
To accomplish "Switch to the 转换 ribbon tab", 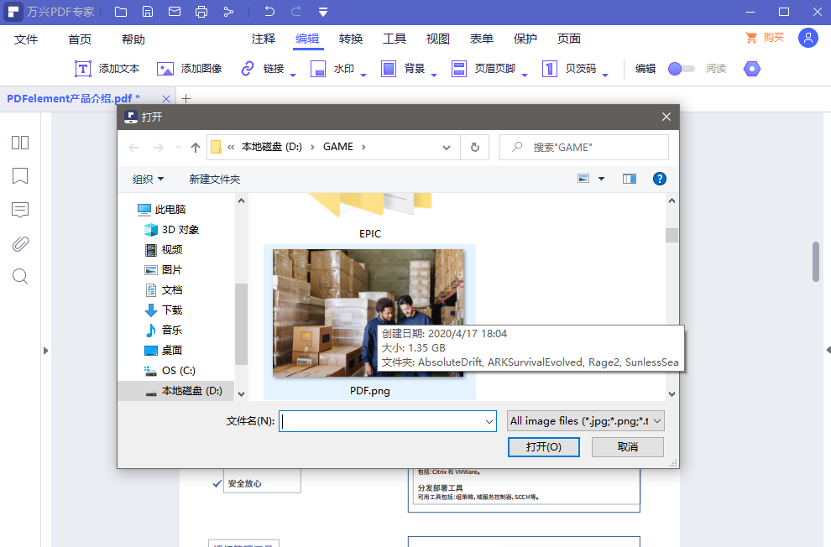I will (x=350, y=39).
